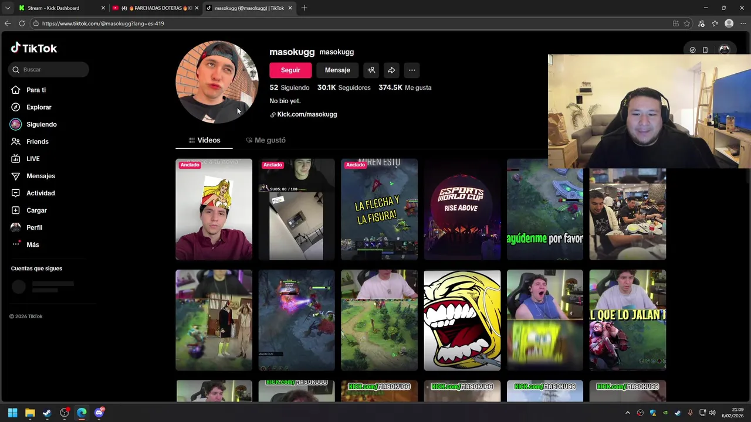
Task: Expand the Más options menu
Action: 25,244
